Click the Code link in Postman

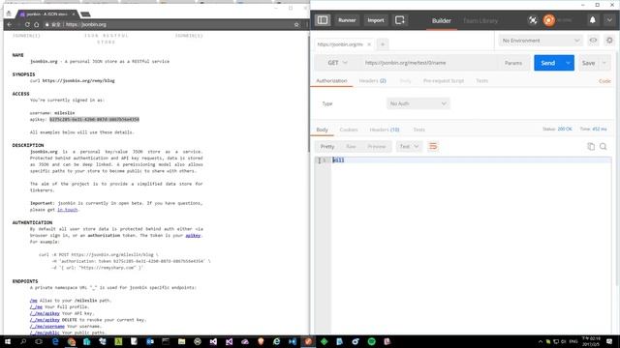[x=604, y=81]
